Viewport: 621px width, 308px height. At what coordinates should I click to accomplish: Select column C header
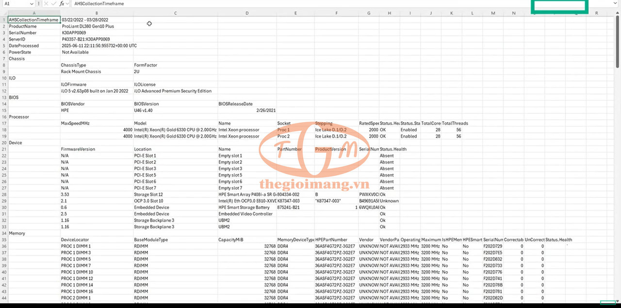coord(175,13)
